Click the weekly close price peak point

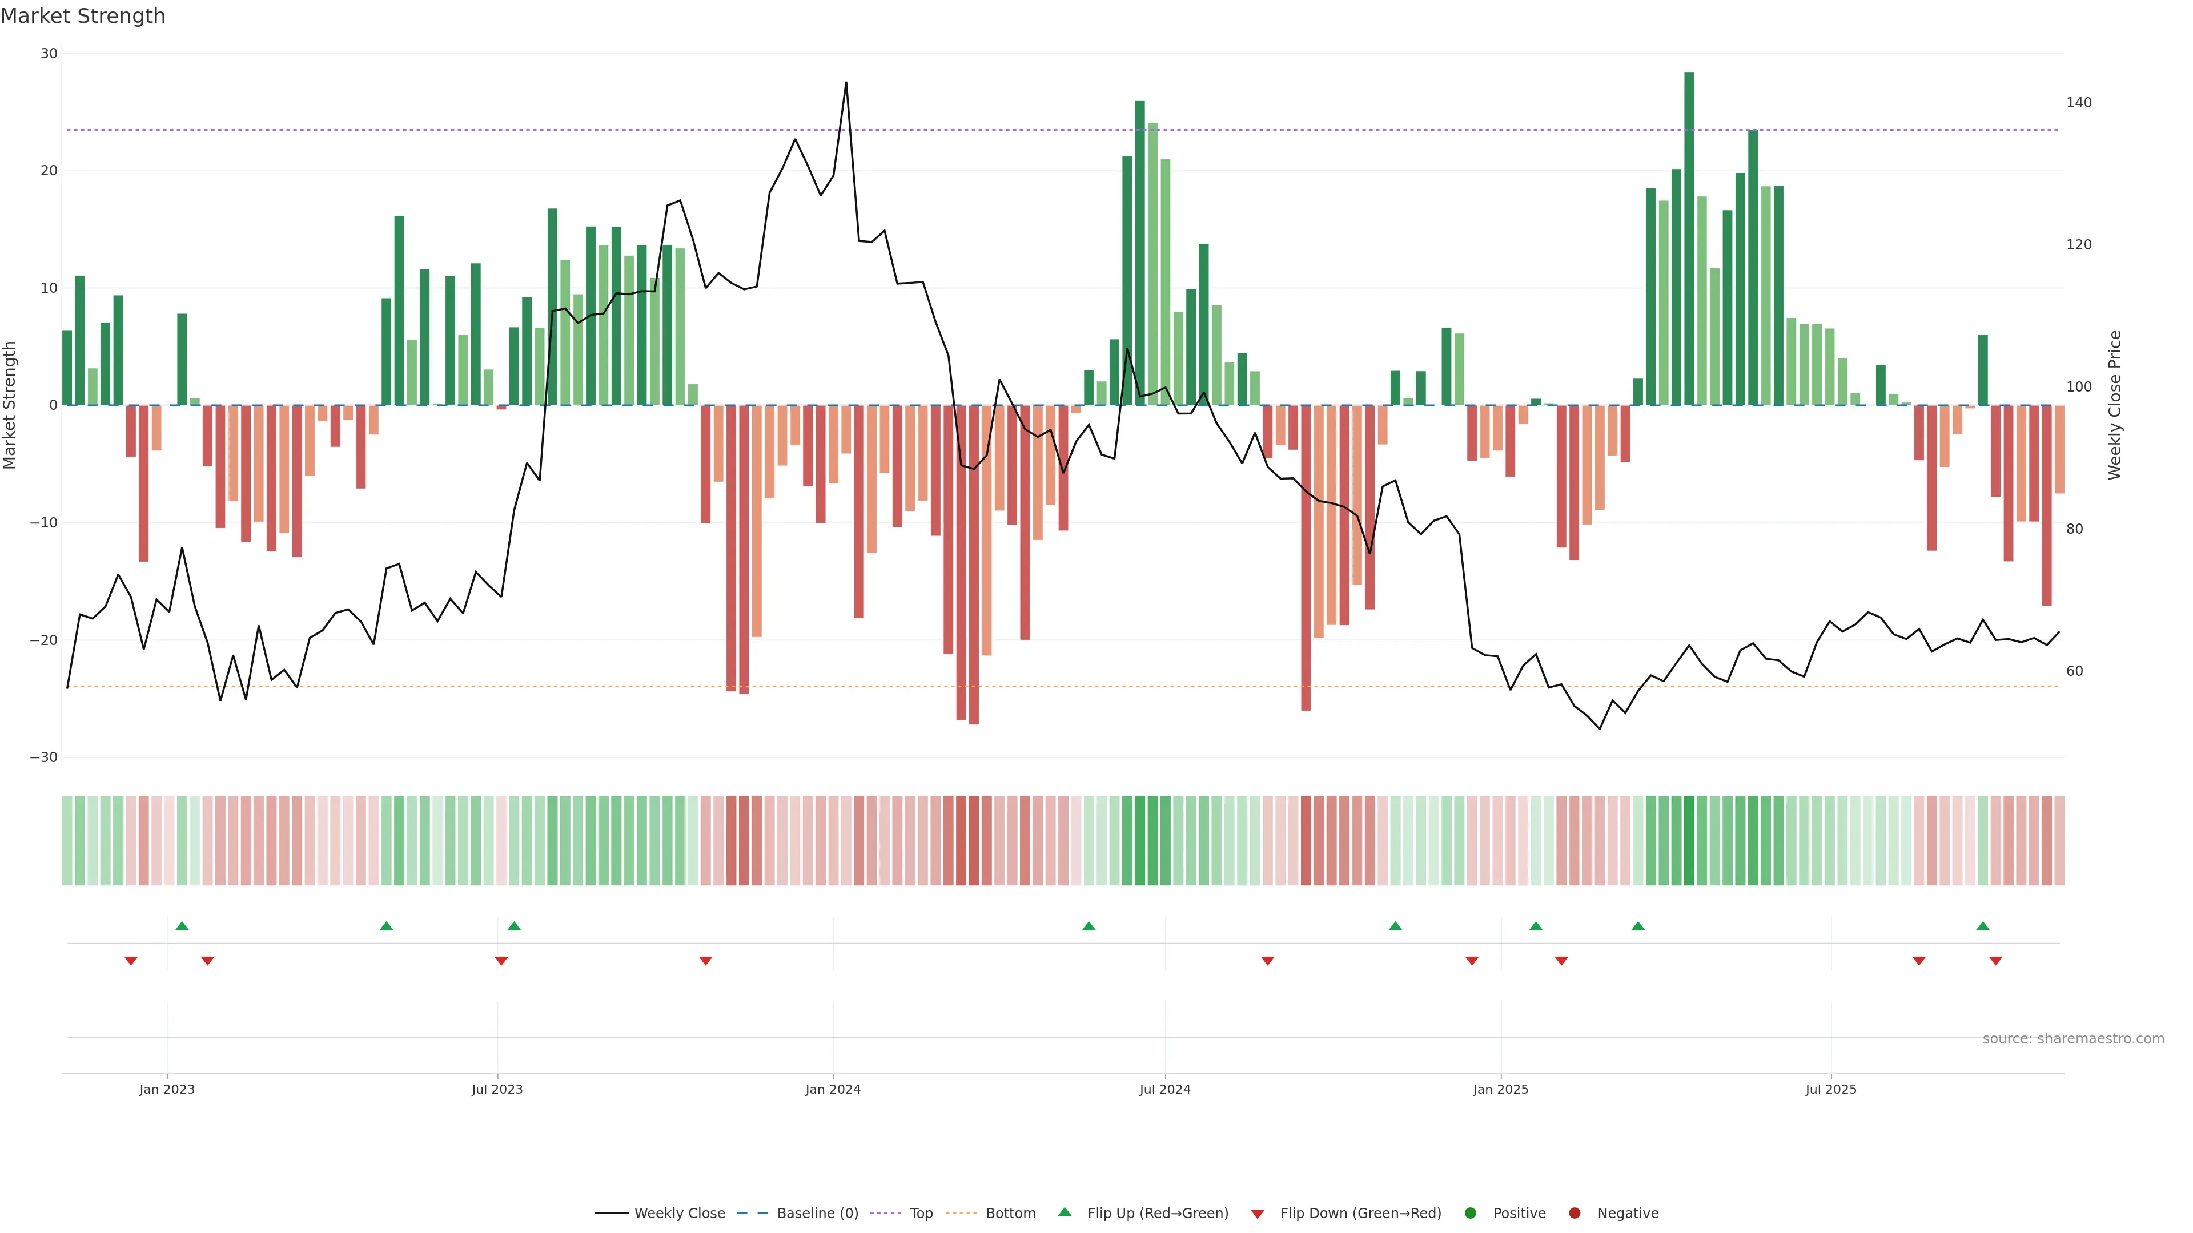[x=845, y=83]
